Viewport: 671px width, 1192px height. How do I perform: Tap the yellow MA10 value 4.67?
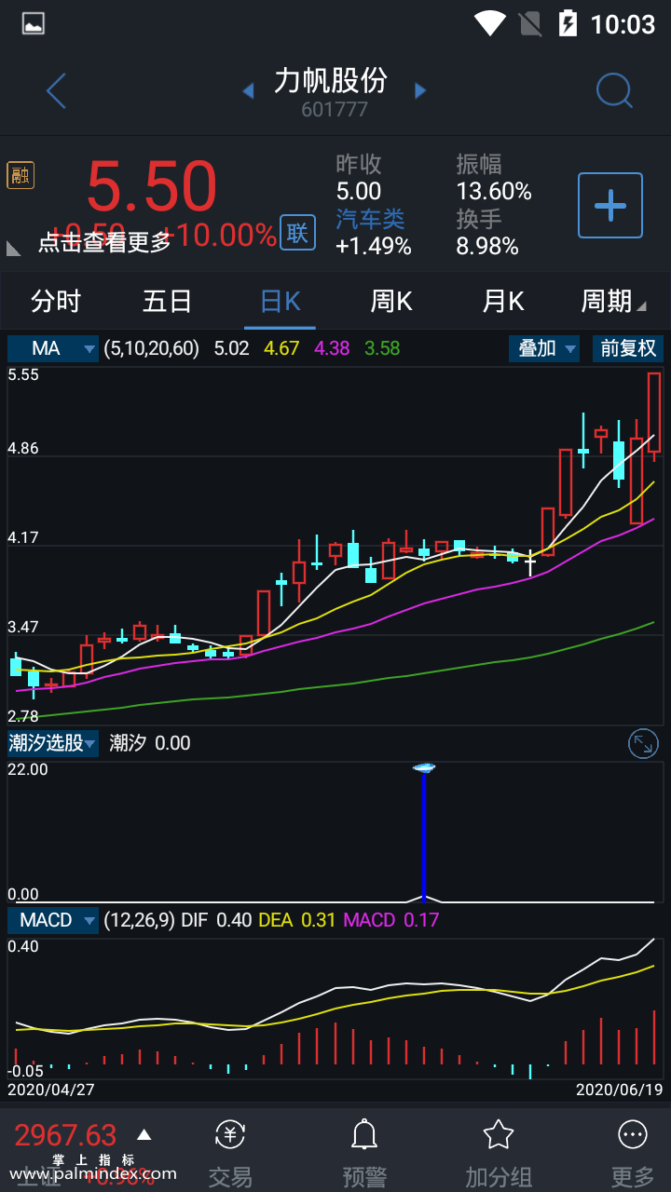pos(281,348)
